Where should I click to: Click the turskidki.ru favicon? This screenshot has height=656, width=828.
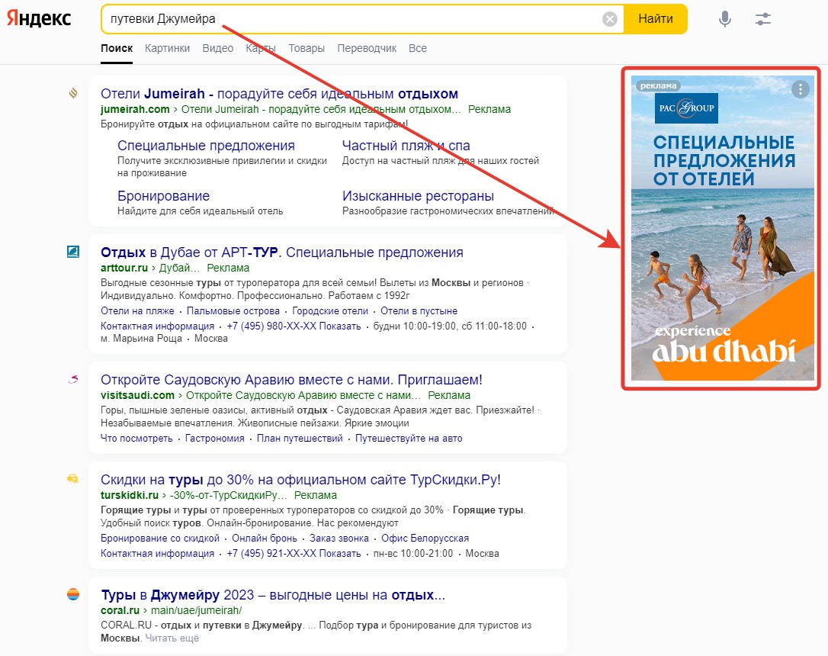click(x=73, y=479)
